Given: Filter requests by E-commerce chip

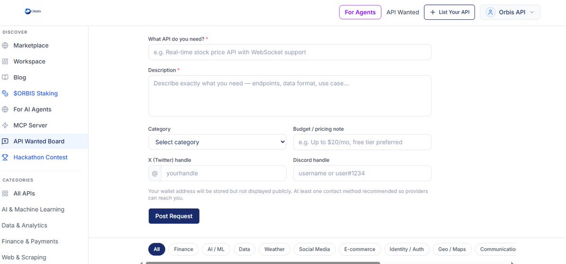Looking at the screenshot, I should click(x=360, y=249).
